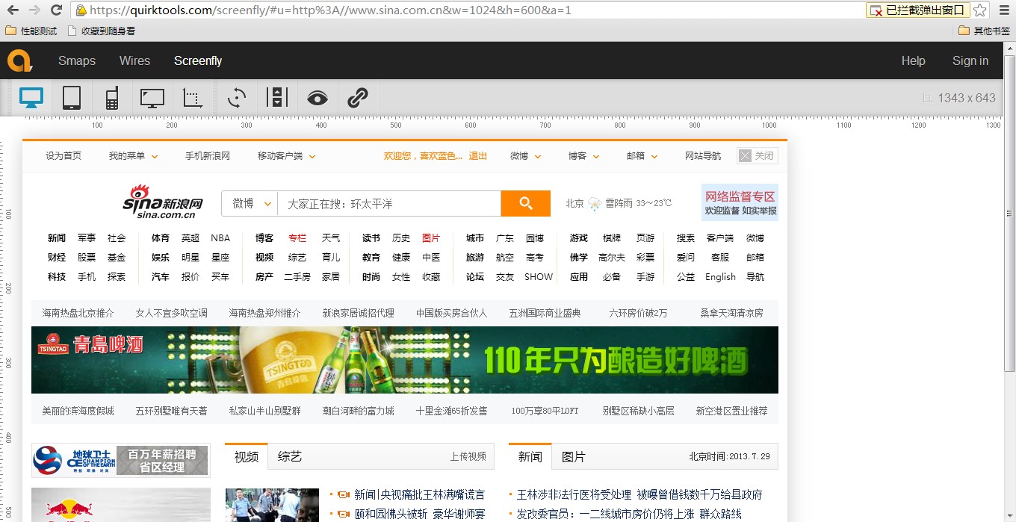Select the Television device icon
The image size is (1016, 522).
(x=152, y=98)
